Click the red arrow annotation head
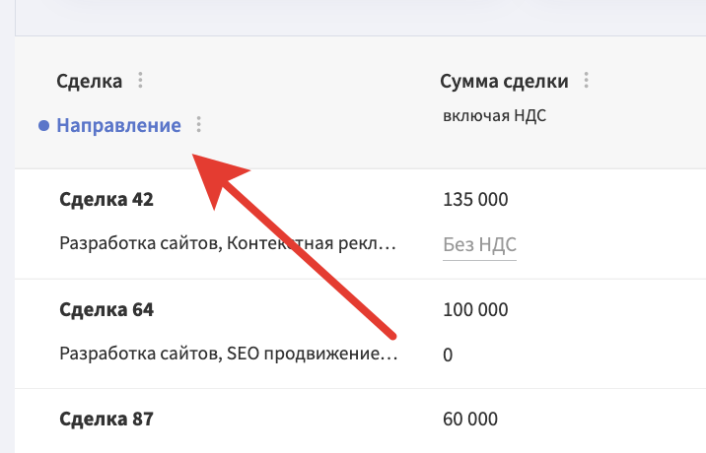This screenshot has height=453, width=706. (x=216, y=176)
